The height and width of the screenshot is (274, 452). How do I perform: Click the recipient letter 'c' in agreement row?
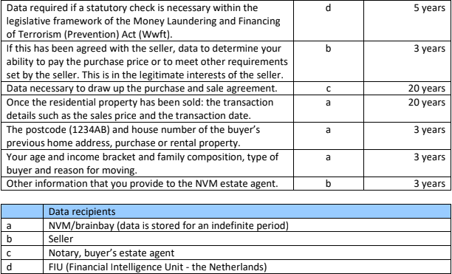coord(328,89)
